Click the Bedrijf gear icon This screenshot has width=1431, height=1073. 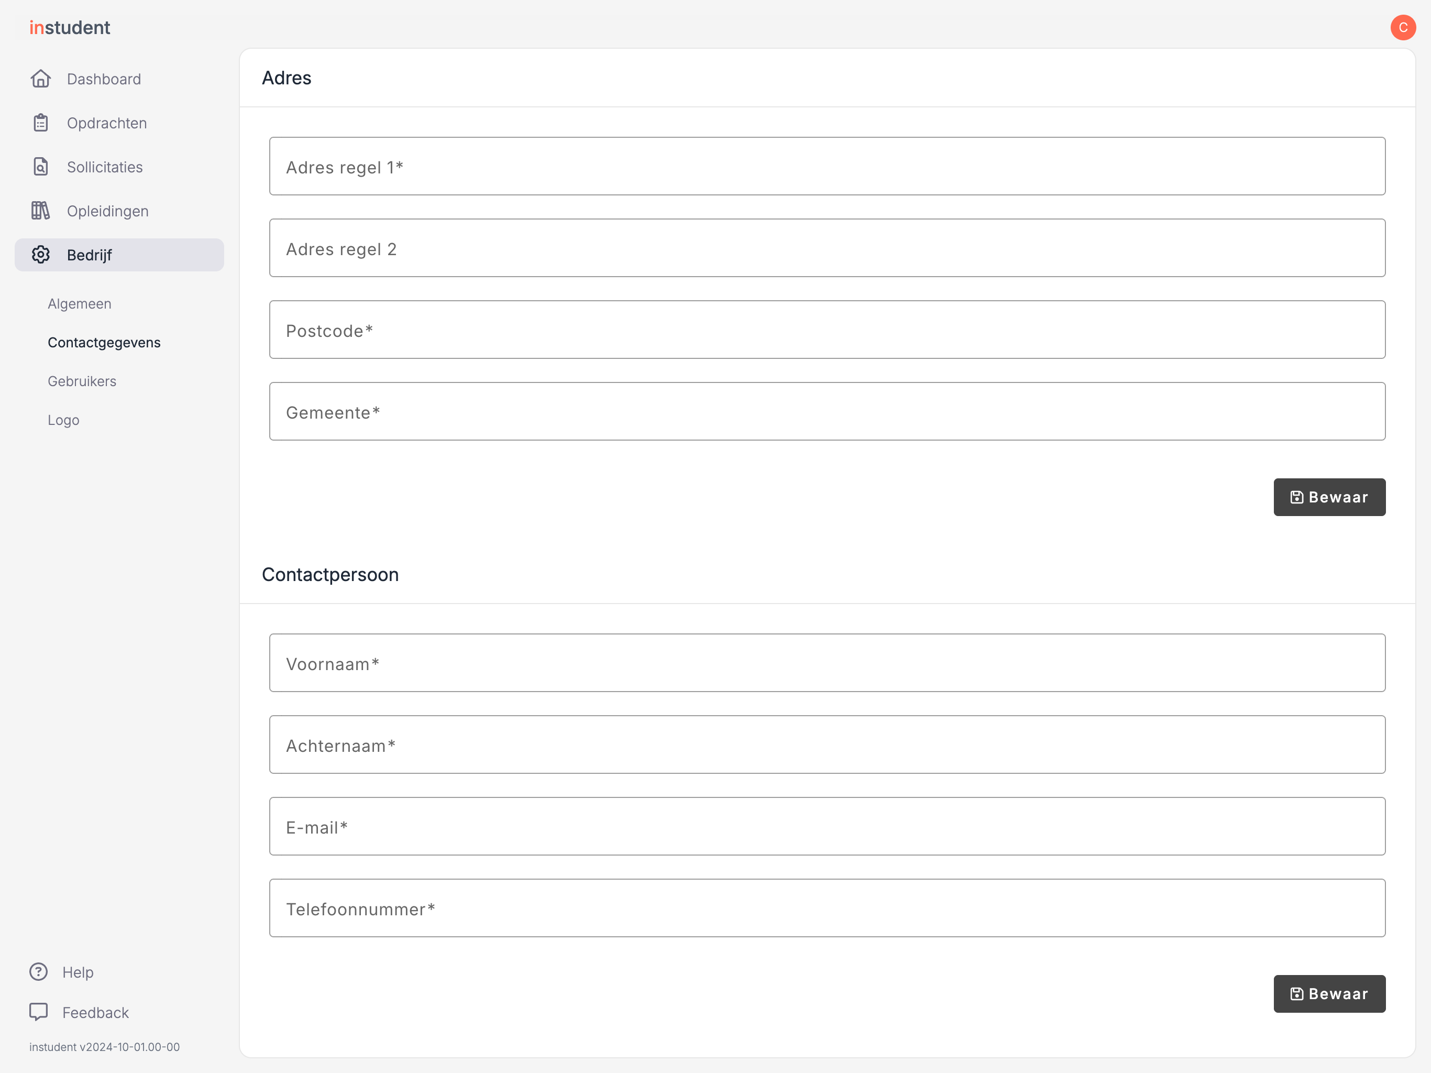tap(41, 255)
